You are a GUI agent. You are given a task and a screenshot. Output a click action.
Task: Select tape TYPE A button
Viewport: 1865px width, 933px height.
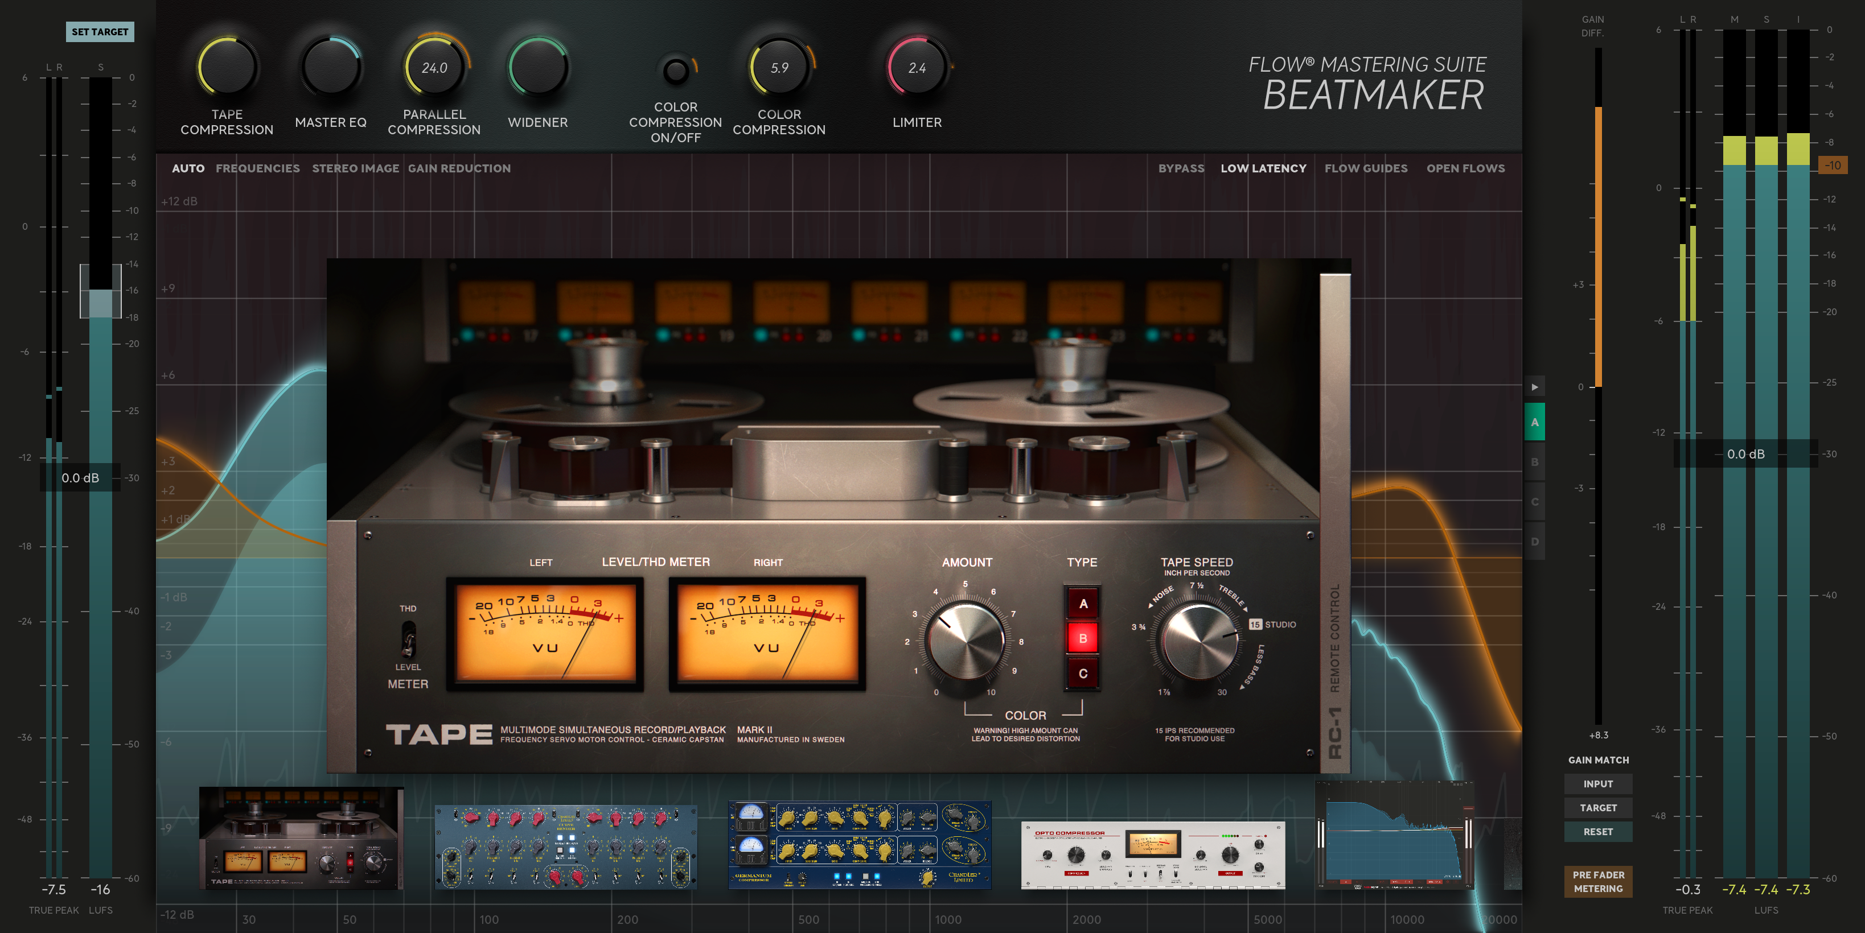pyautogui.click(x=1083, y=604)
